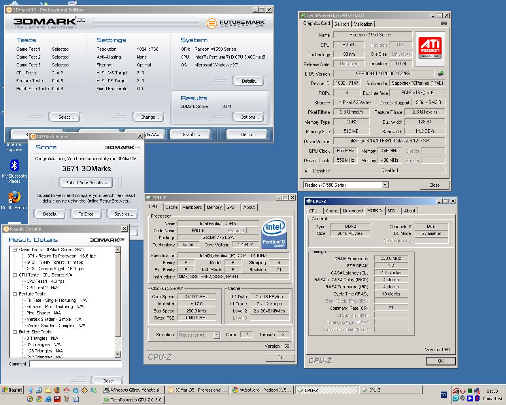The height and width of the screenshot is (405, 506).
Task: Switch to TechPowerUp GPU-Z taskbar item
Action: [x=133, y=400]
